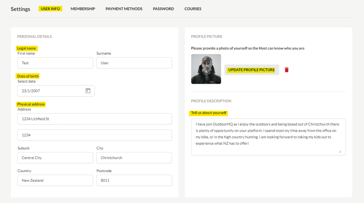Go to the Password tab
Image resolution: width=364 pixels, height=203 pixels.
click(x=163, y=9)
